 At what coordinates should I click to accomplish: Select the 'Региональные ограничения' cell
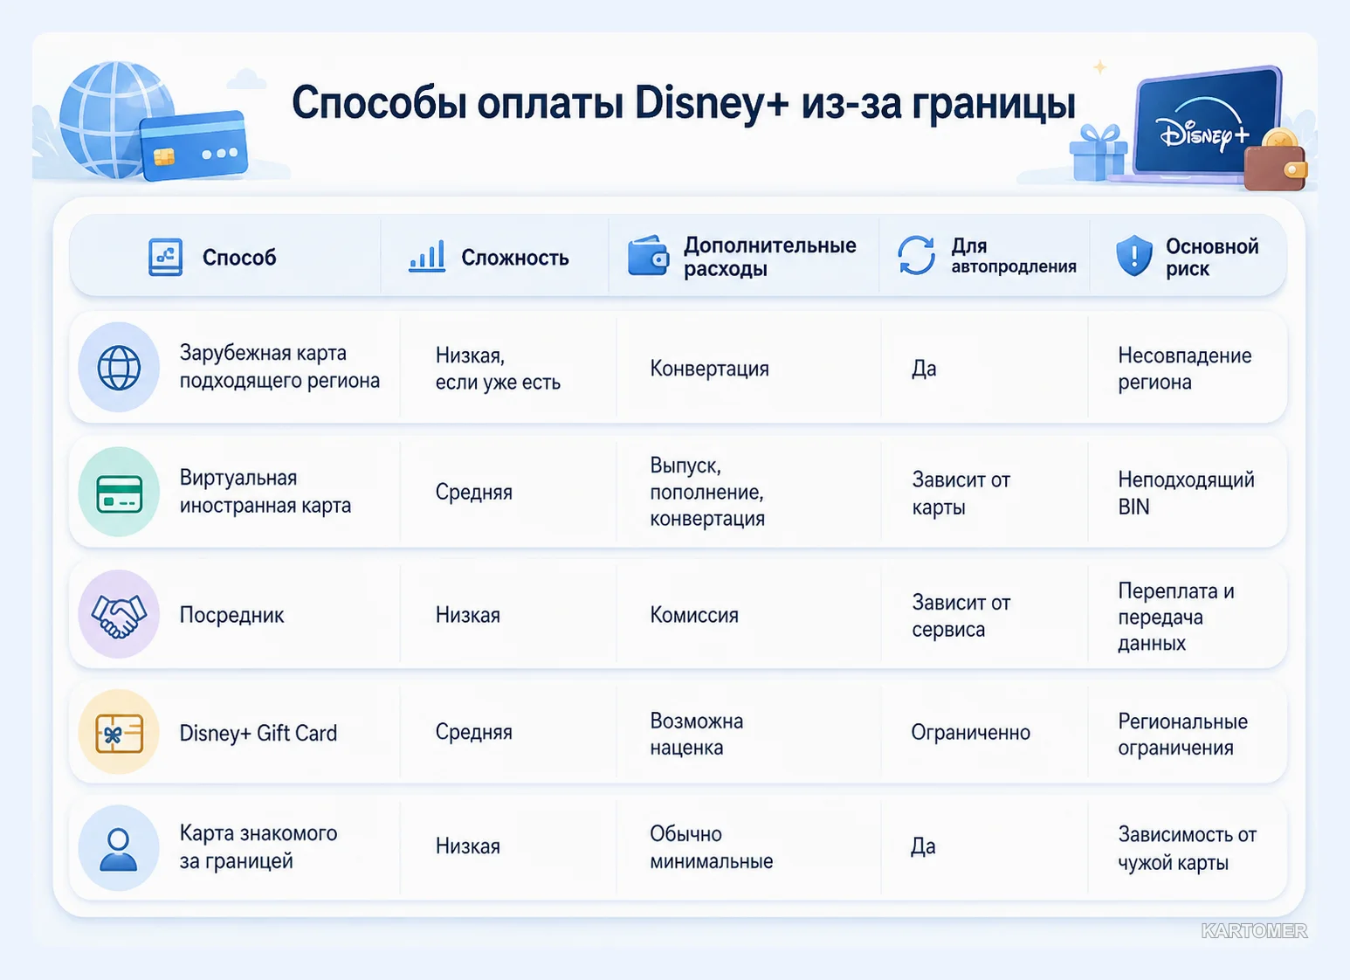(x=1182, y=735)
